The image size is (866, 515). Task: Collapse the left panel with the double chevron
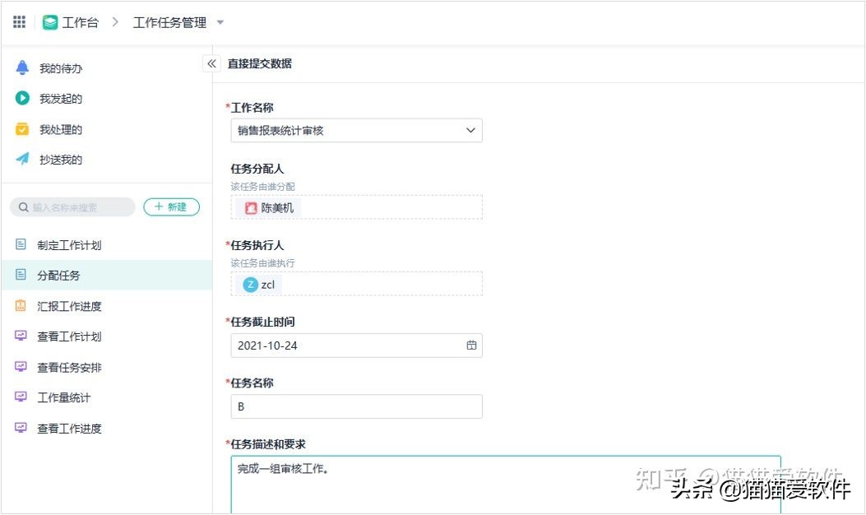211,62
